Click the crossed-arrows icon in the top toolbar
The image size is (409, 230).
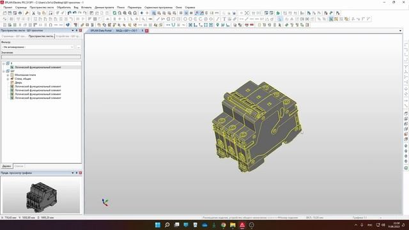coord(247,13)
